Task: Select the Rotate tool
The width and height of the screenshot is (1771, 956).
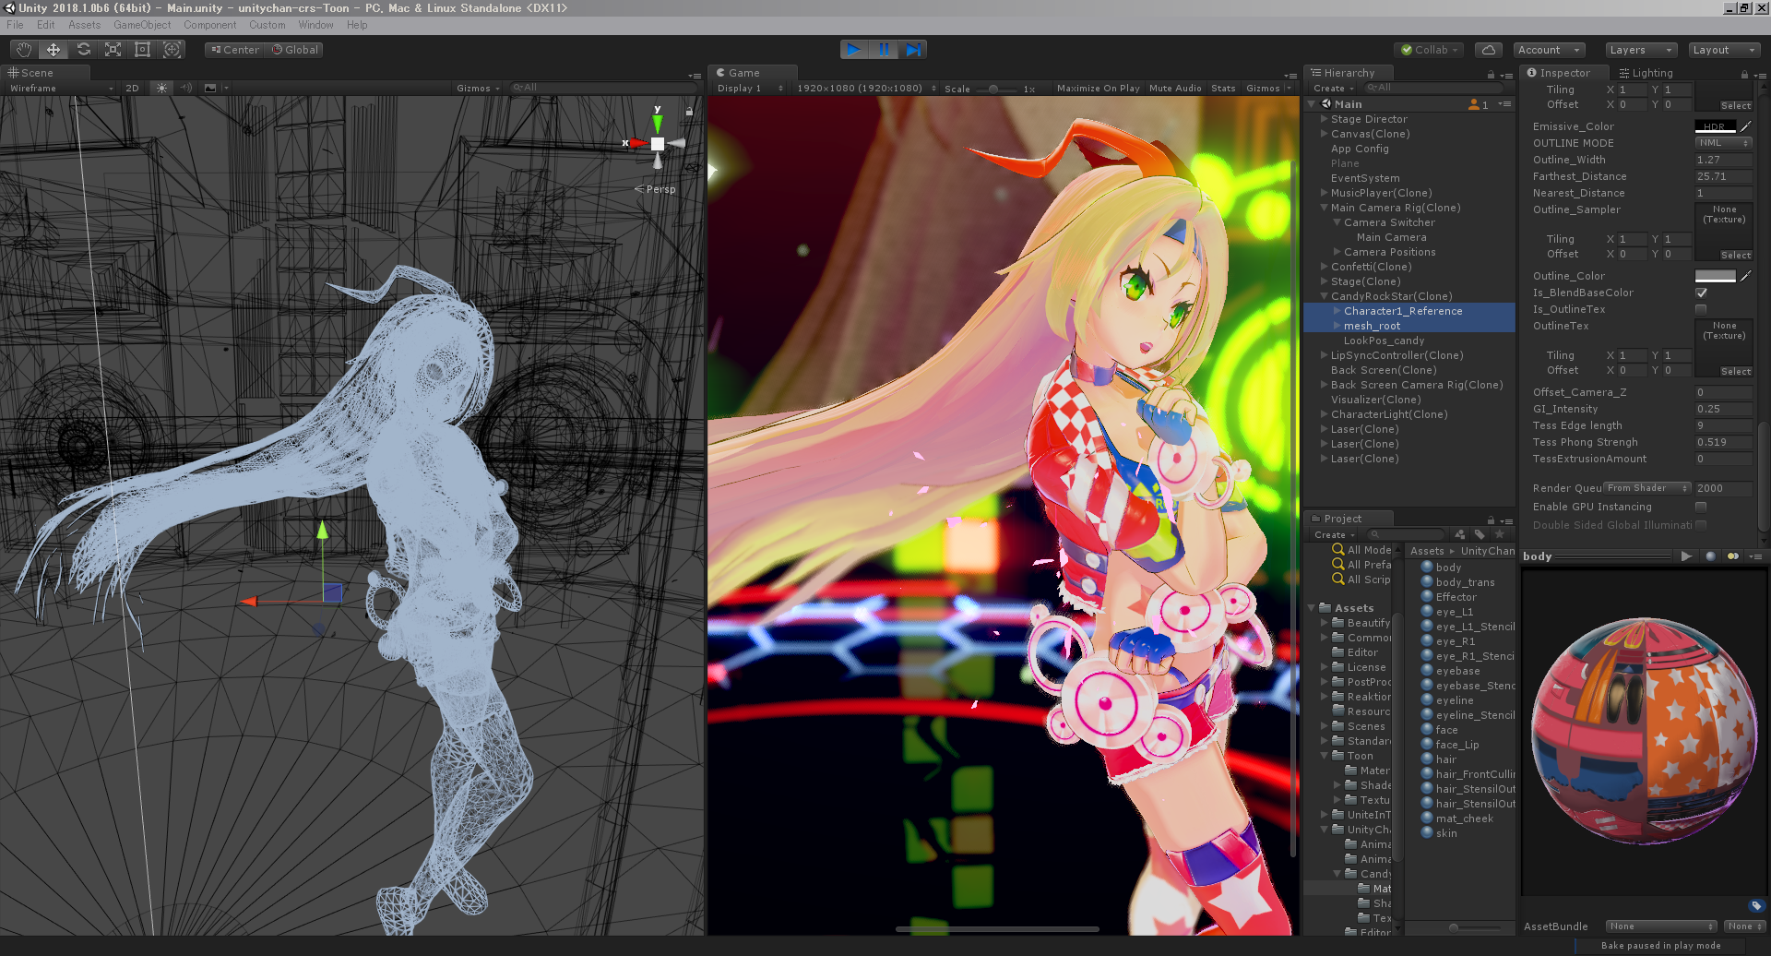Action: coord(83,50)
